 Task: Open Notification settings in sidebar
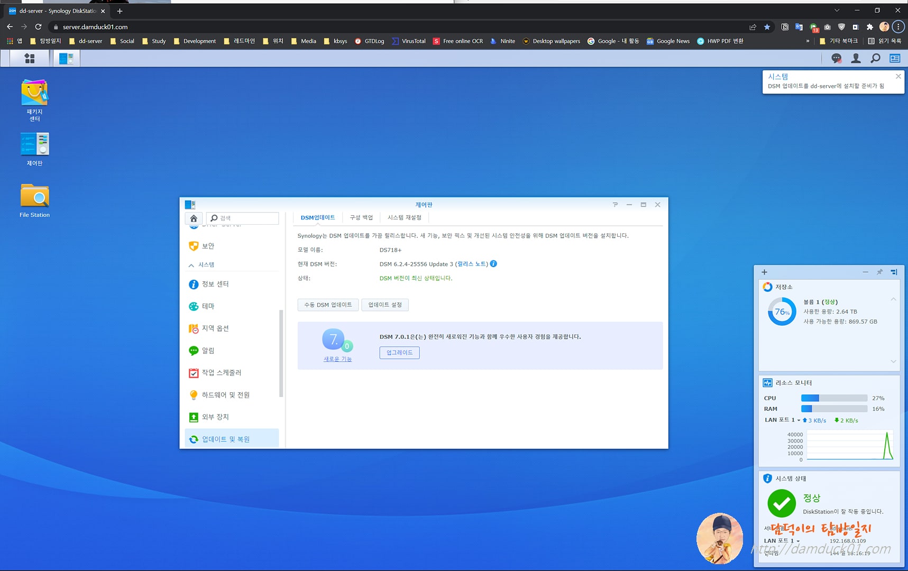point(232,351)
